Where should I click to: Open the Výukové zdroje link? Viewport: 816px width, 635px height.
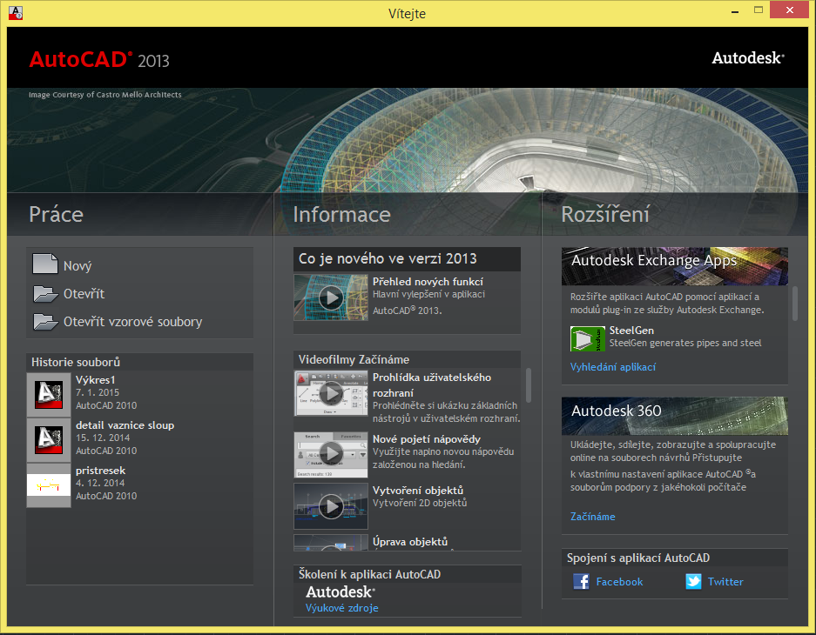pos(342,608)
